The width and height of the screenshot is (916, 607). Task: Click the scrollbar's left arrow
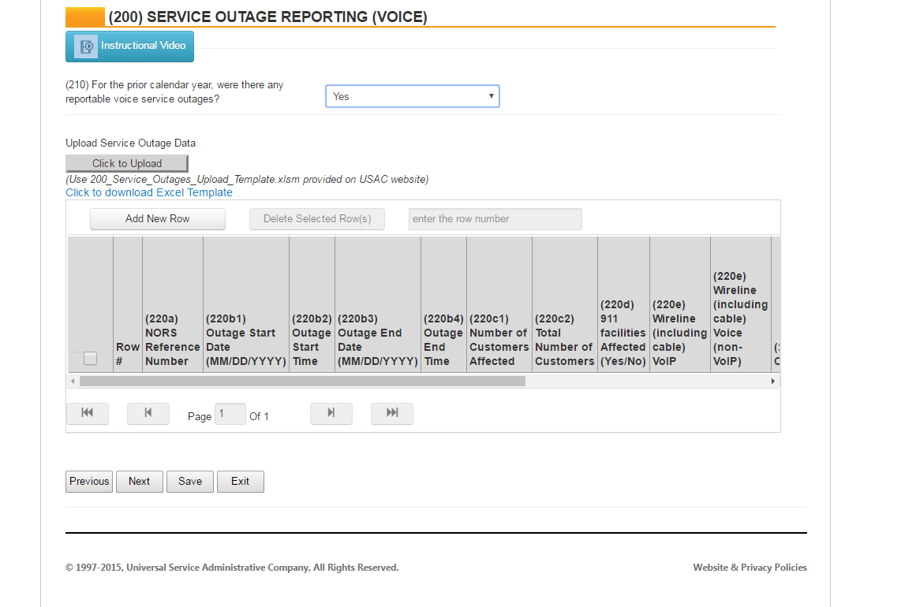[x=73, y=382]
